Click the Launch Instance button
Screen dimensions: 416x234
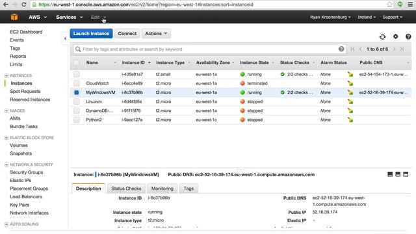[x=91, y=33]
